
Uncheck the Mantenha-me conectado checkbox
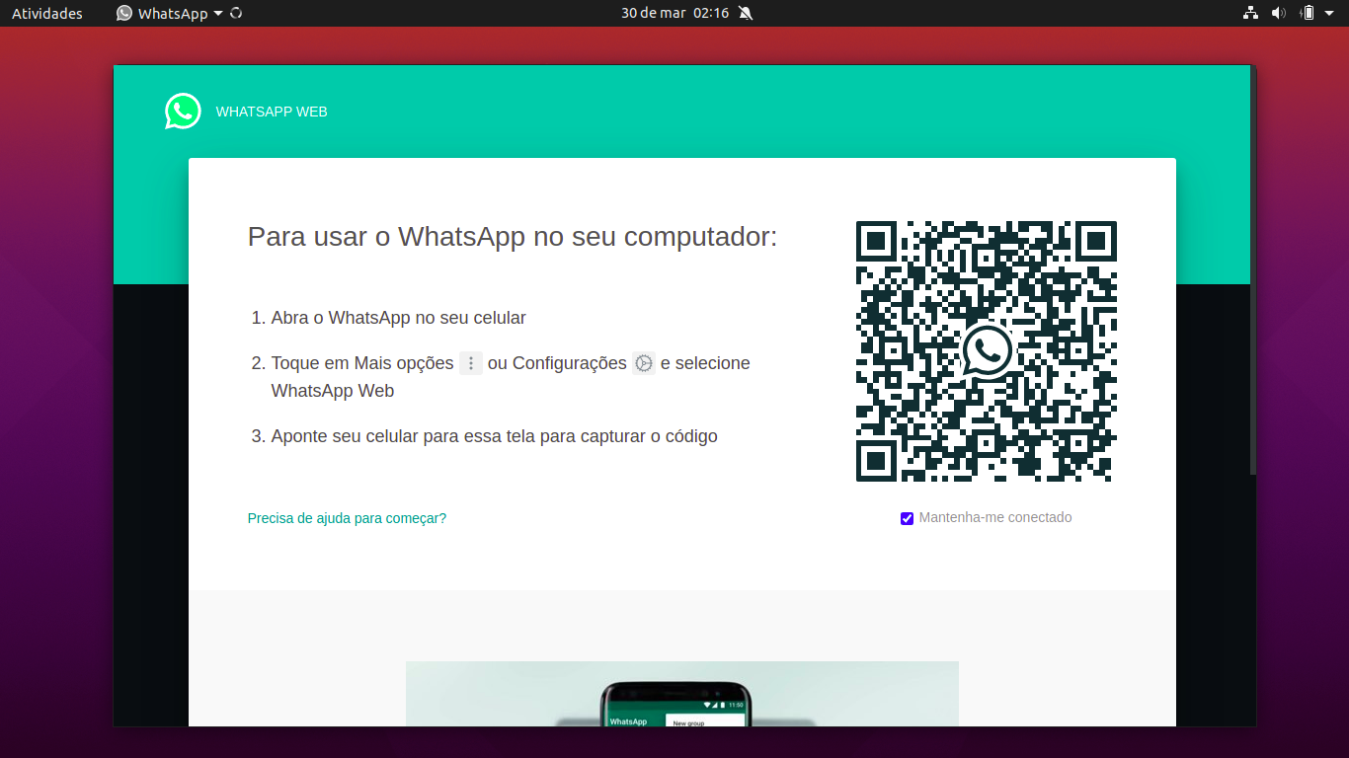pyautogui.click(x=907, y=518)
